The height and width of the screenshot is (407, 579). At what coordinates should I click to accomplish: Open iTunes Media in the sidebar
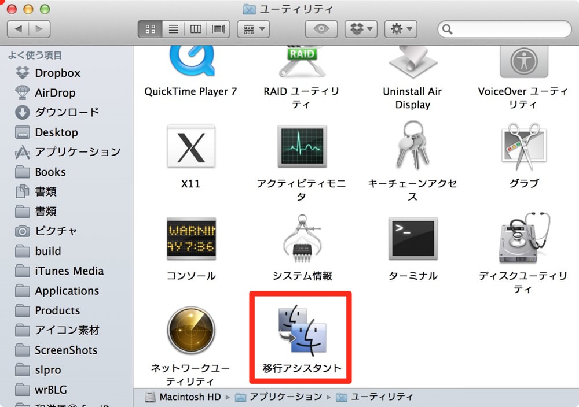67,271
